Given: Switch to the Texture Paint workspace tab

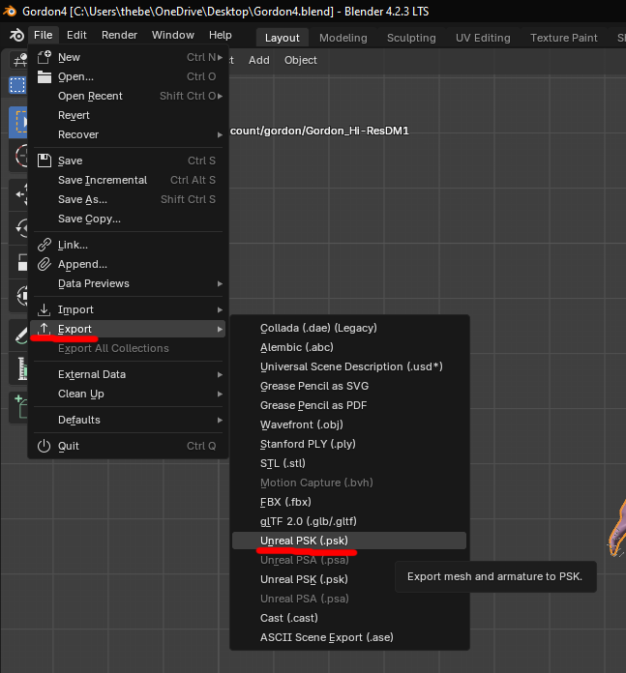Looking at the screenshot, I should tap(564, 38).
